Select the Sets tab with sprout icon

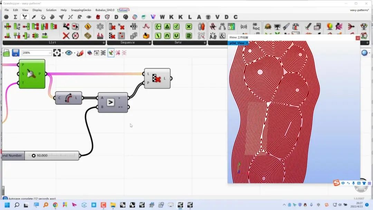coord(25,17)
